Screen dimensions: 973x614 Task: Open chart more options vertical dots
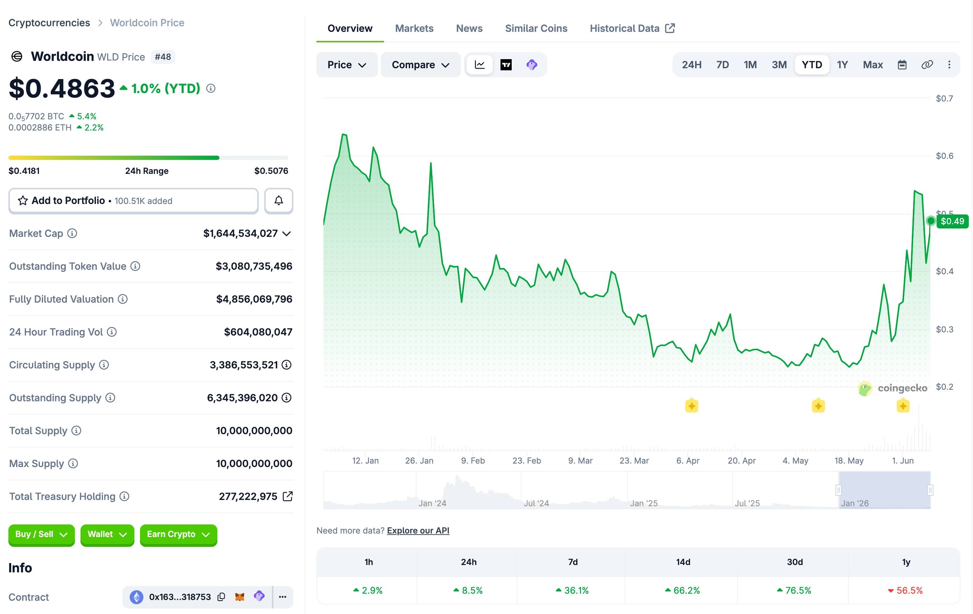coord(949,65)
